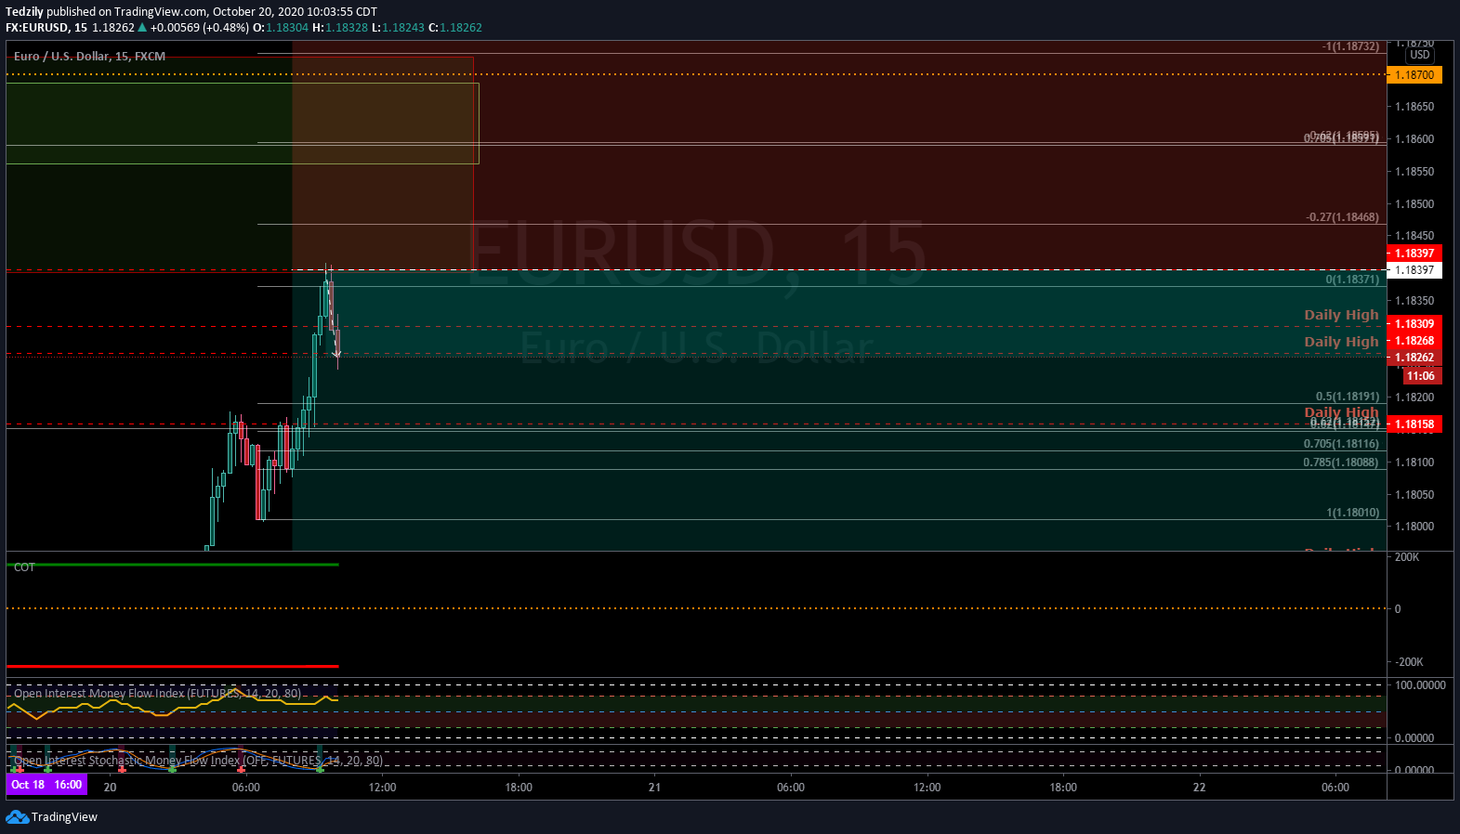Click the author name Tedzily
The width and height of the screenshot is (1460, 834).
tap(24, 12)
